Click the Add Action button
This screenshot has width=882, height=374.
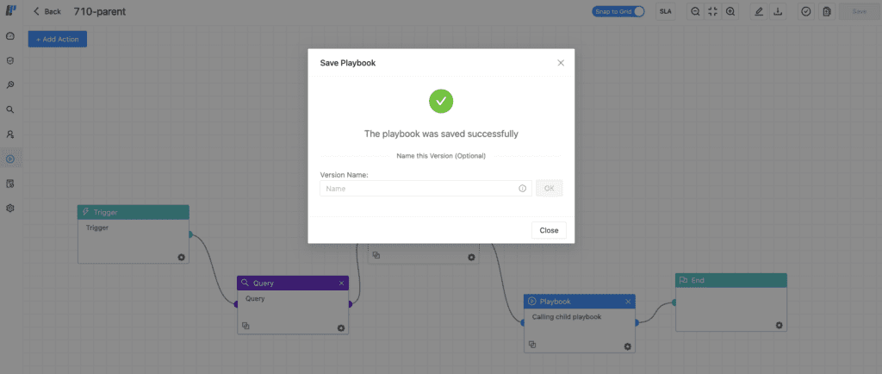click(58, 40)
